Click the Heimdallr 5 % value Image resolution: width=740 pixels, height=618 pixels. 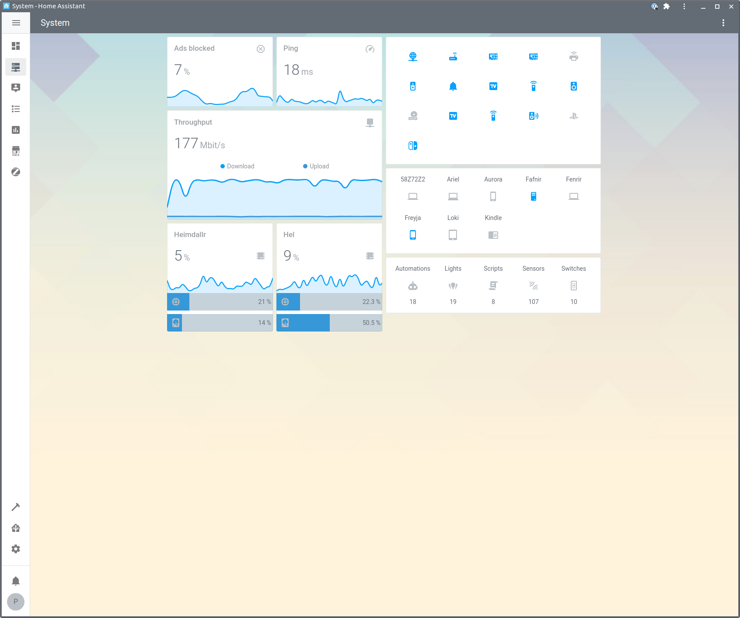click(182, 256)
